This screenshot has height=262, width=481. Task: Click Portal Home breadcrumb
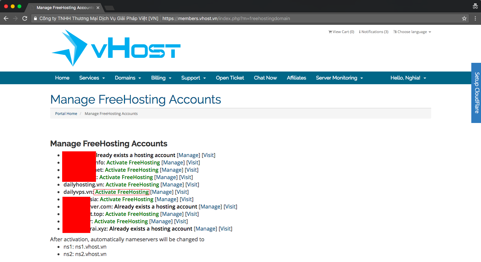pyautogui.click(x=66, y=114)
